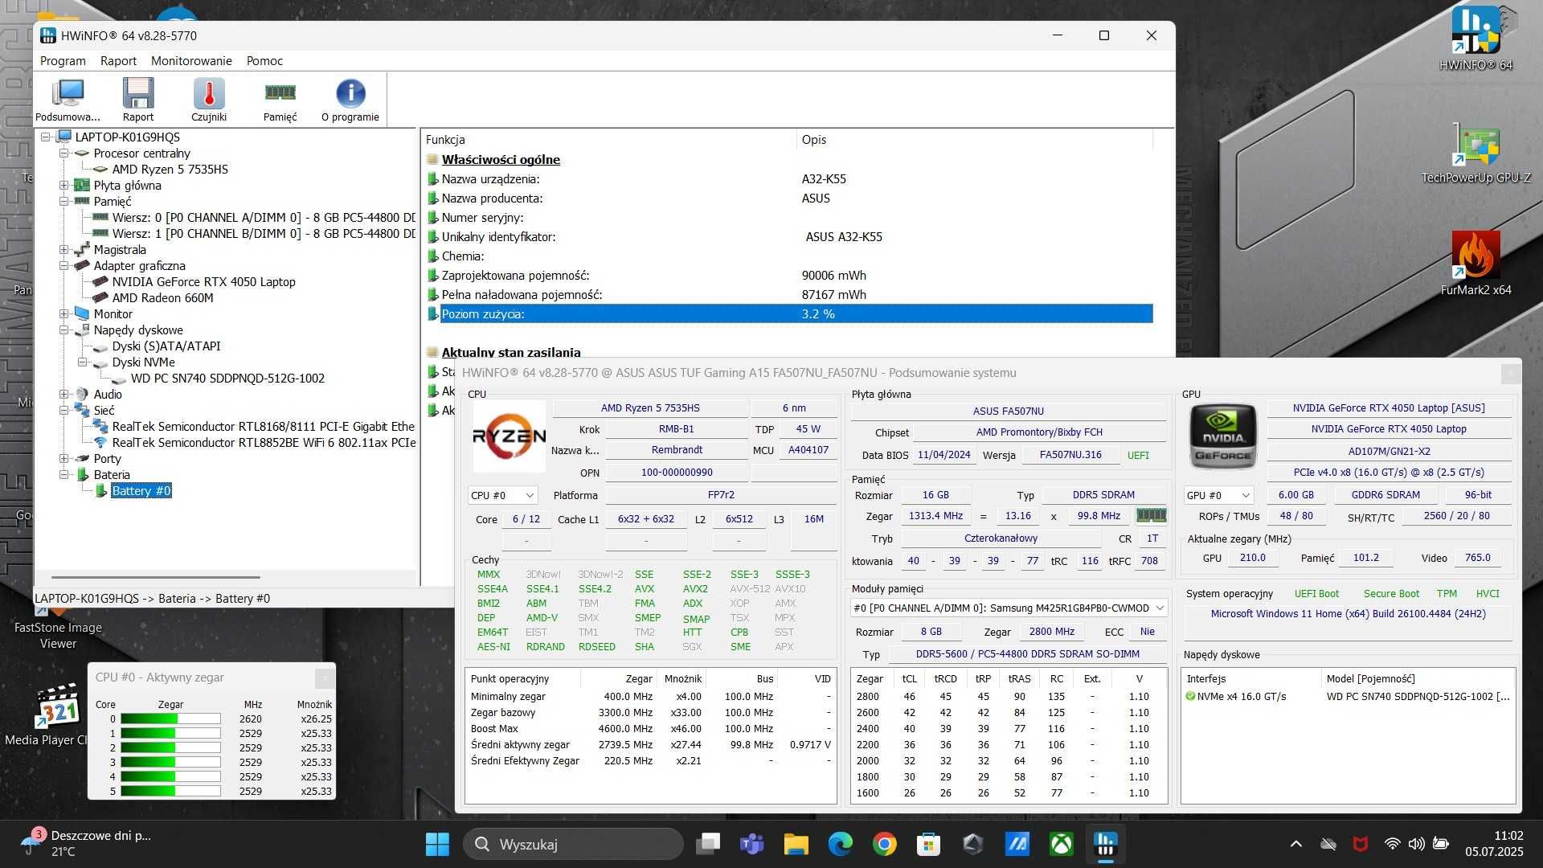Click the Wyszukaj taskbar search box

573,844
